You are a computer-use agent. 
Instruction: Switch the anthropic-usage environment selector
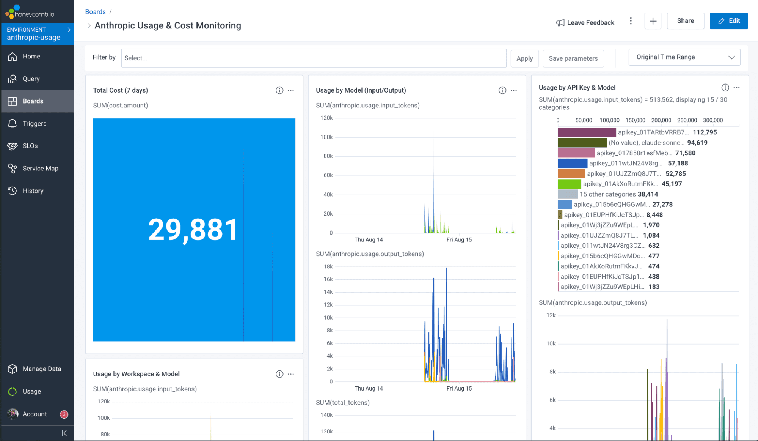coord(37,34)
